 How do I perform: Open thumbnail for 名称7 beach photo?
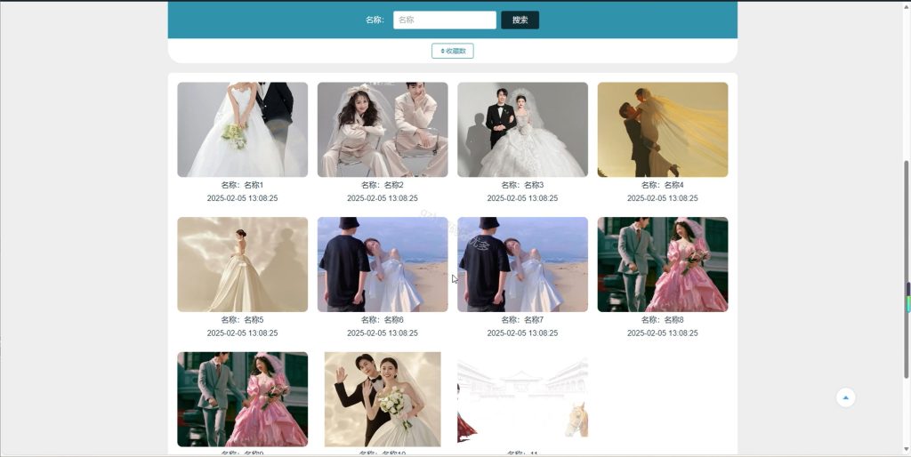pos(522,264)
